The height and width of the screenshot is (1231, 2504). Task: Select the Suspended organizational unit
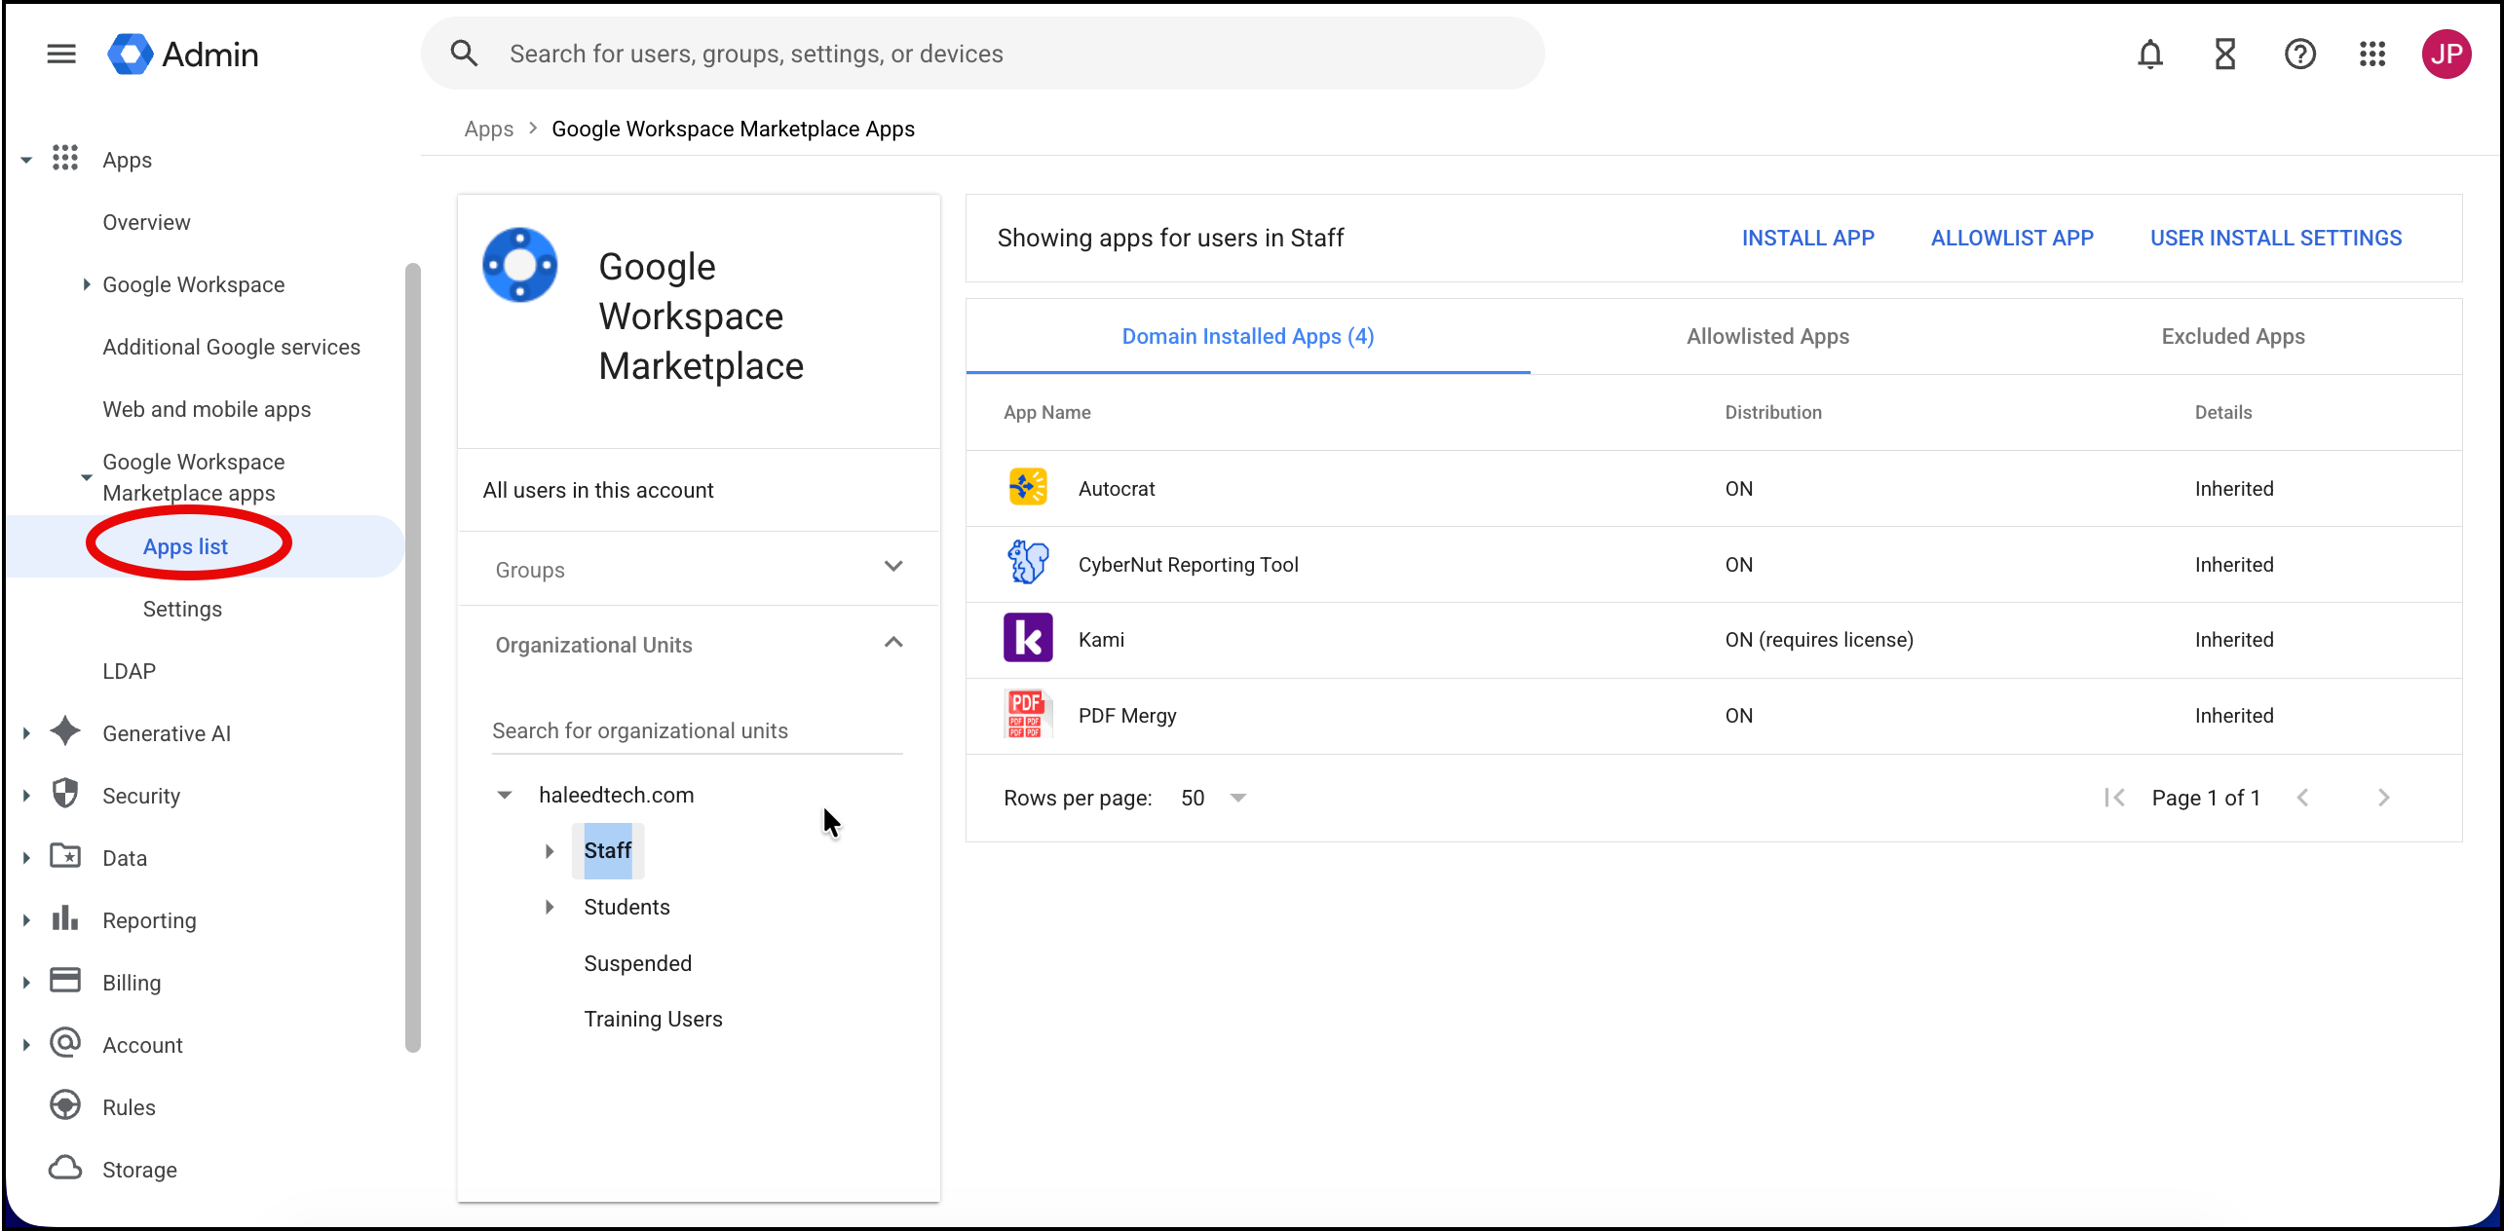click(637, 963)
